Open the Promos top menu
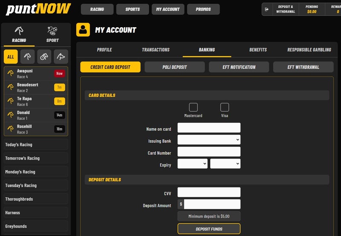This screenshot has height=236, width=341. [203, 9]
